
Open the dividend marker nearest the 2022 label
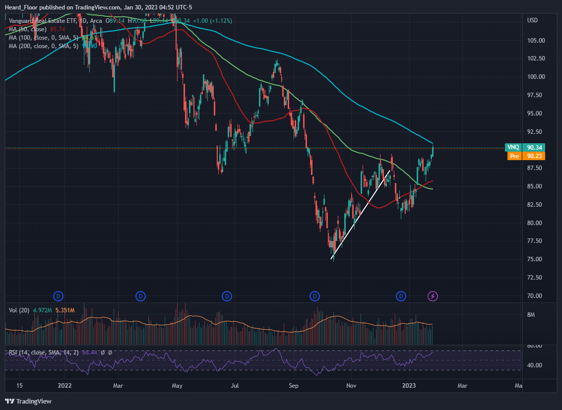[59, 296]
